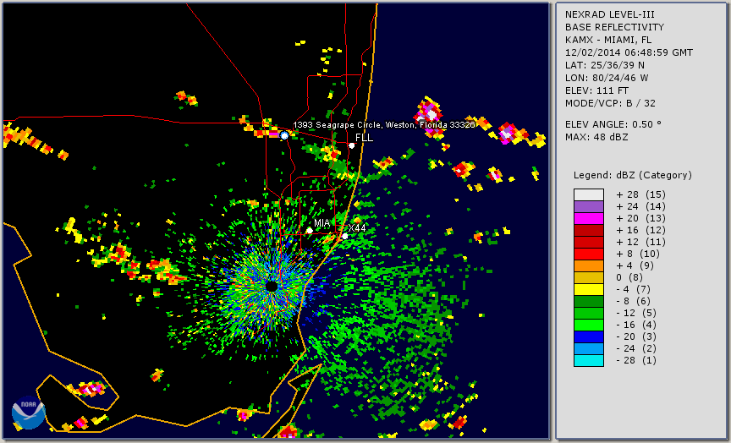Select the +20 (13) magenta legend swatch
This screenshot has height=443, width=731.
coord(589,218)
